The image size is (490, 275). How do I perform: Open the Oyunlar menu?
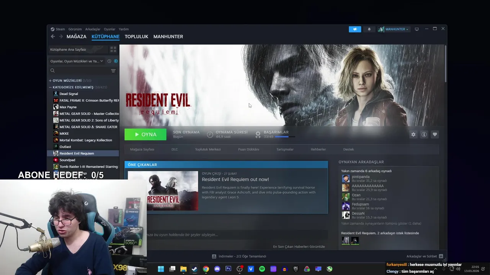tap(109, 29)
